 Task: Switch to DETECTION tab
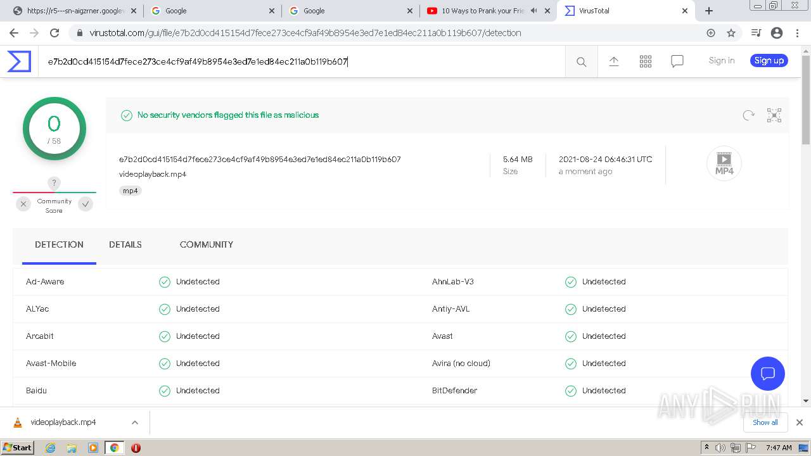click(x=59, y=244)
